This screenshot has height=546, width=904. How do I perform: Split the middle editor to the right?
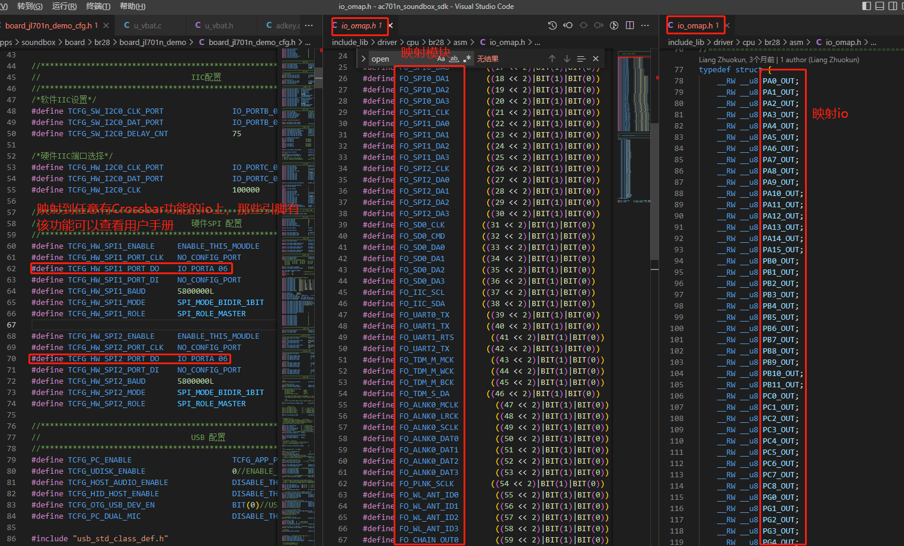(x=630, y=25)
